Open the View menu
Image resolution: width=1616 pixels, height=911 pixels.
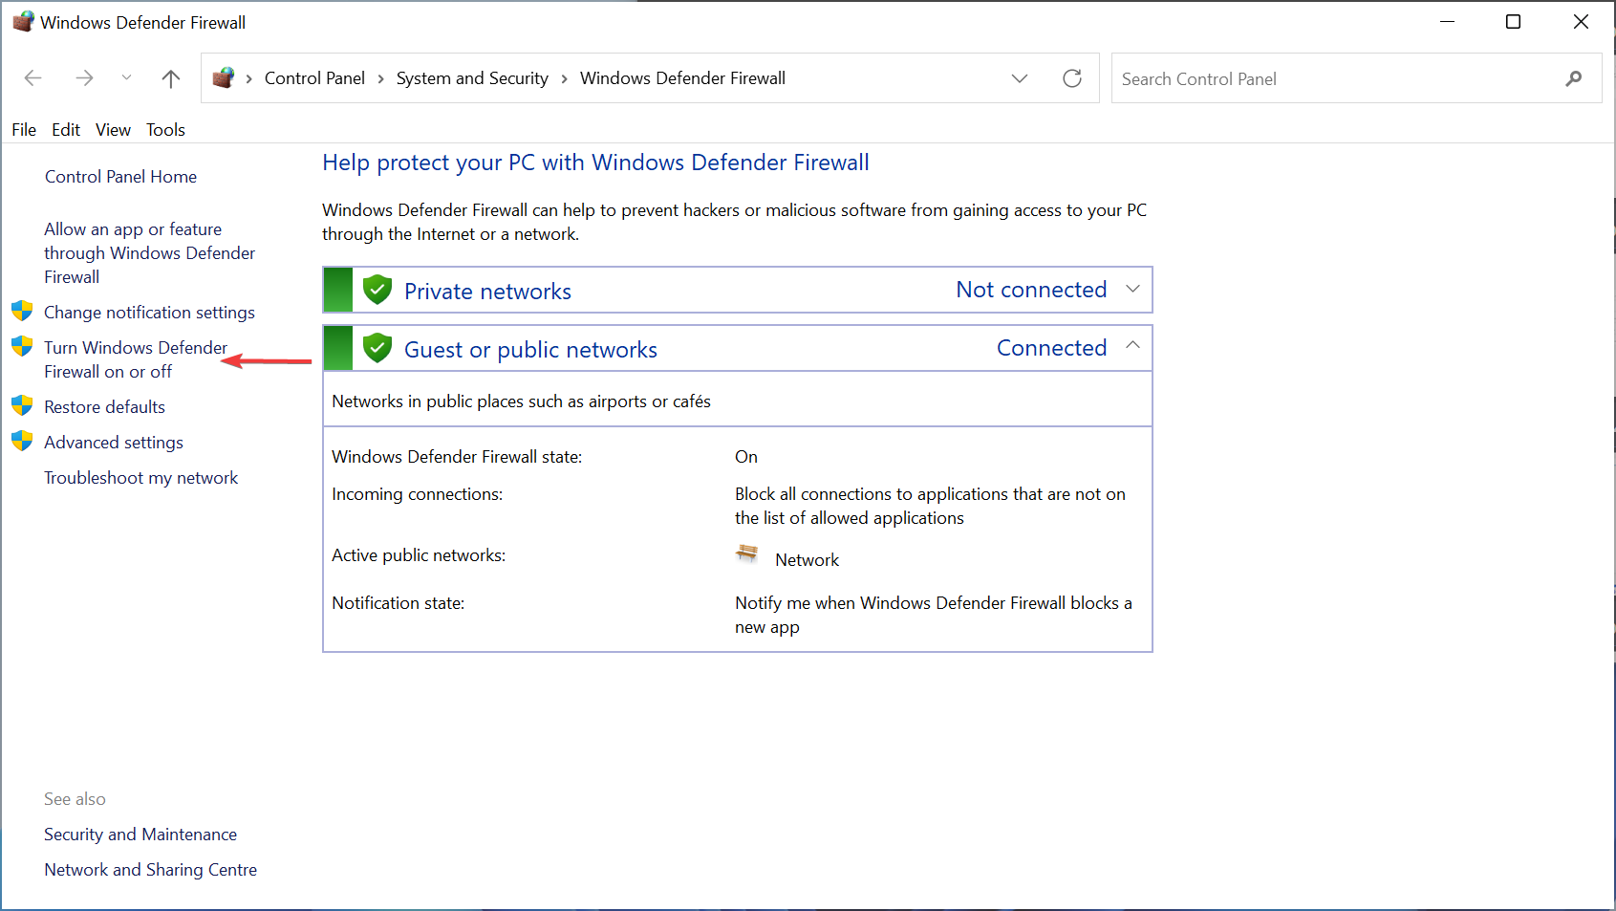point(113,130)
